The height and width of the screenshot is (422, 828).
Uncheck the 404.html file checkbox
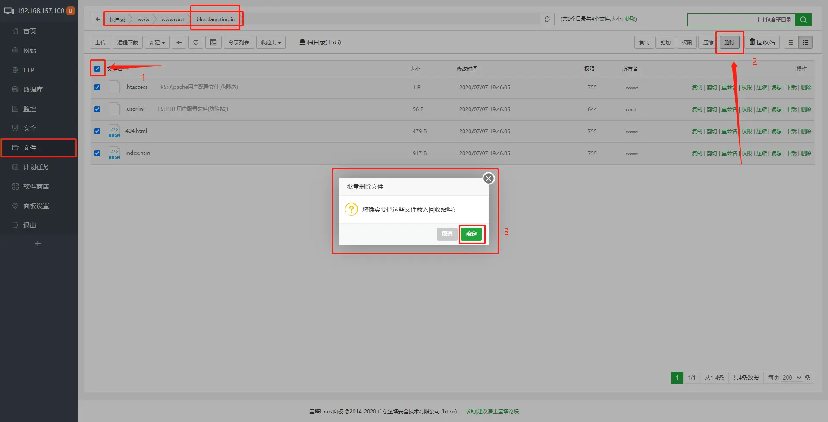click(x=97, y=131)
